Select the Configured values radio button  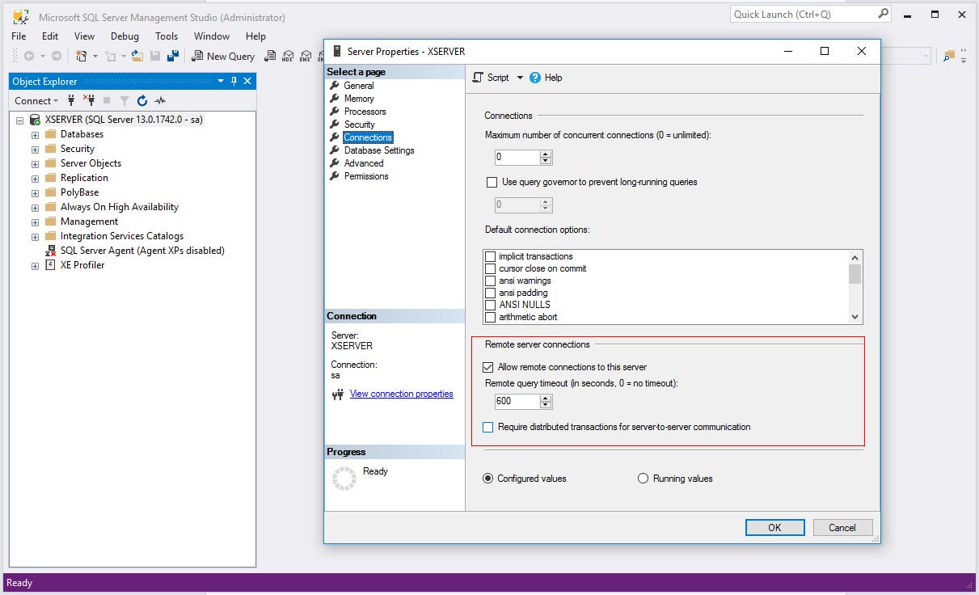click(x=487, y=479)
